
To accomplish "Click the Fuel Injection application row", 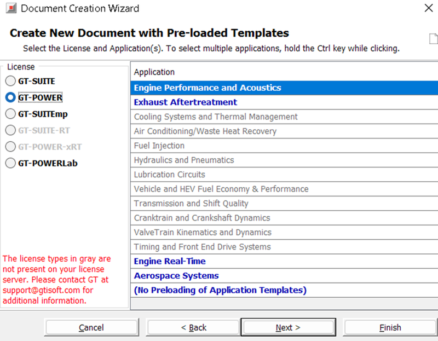I will click(x=284, y=146).
